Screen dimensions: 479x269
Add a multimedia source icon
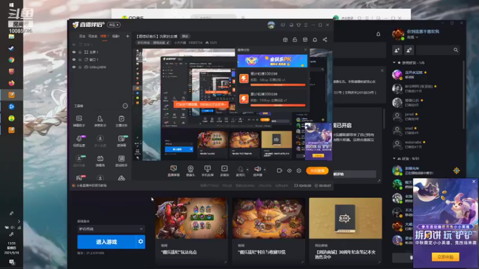[225, 171]
